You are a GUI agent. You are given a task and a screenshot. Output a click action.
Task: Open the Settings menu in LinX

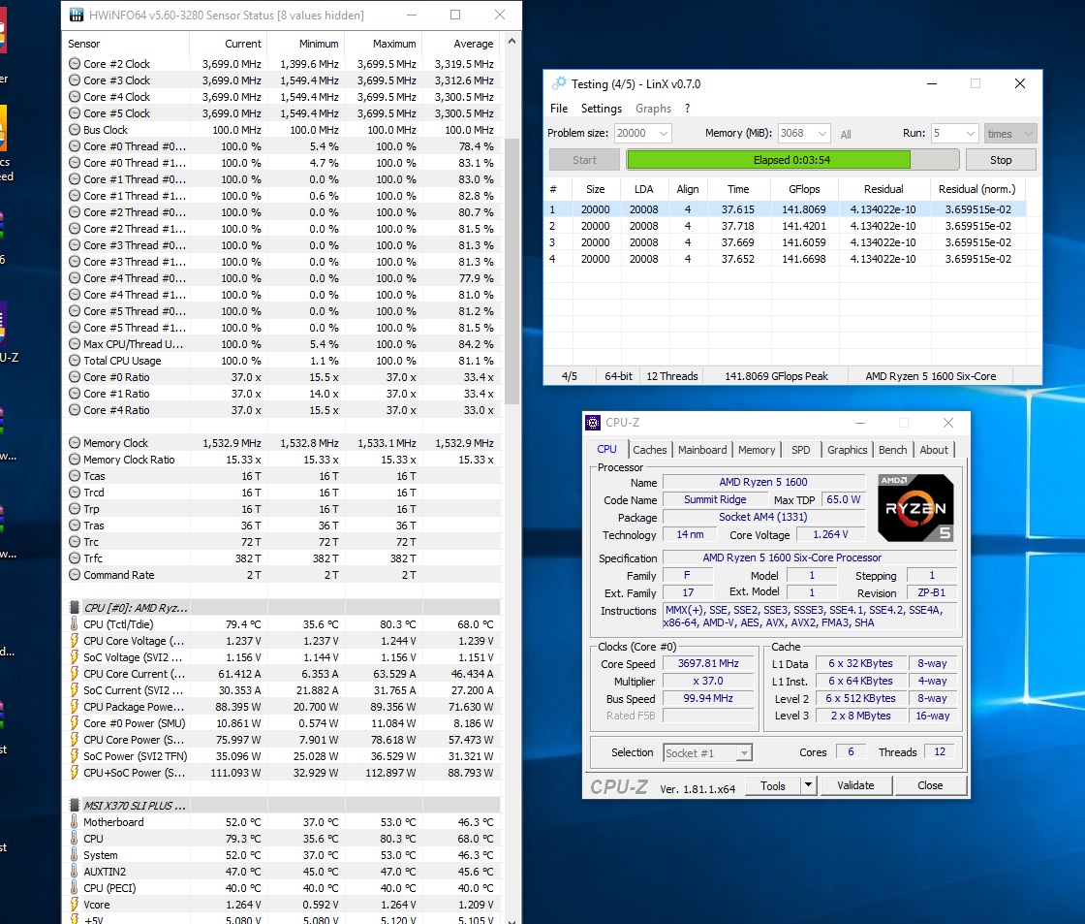[602, 108]
